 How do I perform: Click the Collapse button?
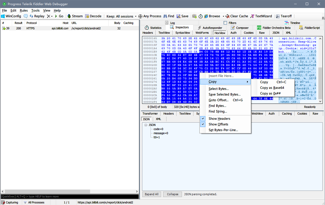[172, 194]
